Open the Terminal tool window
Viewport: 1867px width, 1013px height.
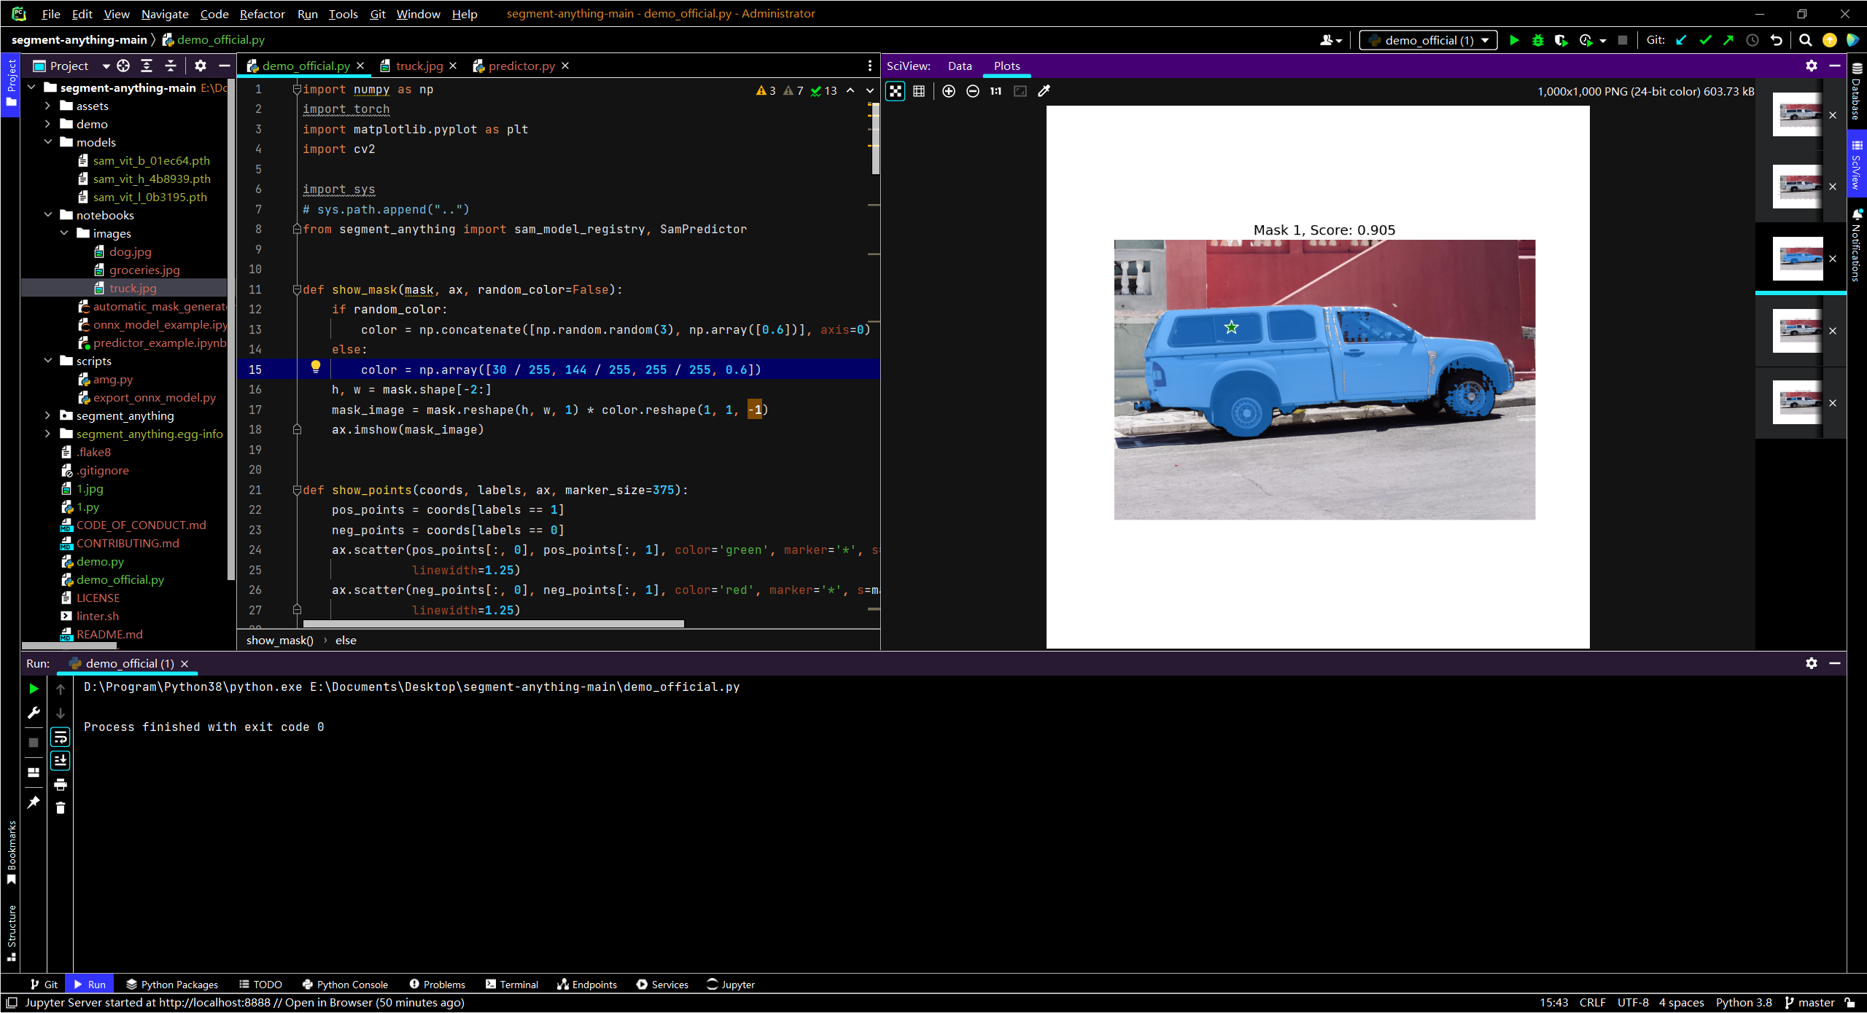point(512,984)
